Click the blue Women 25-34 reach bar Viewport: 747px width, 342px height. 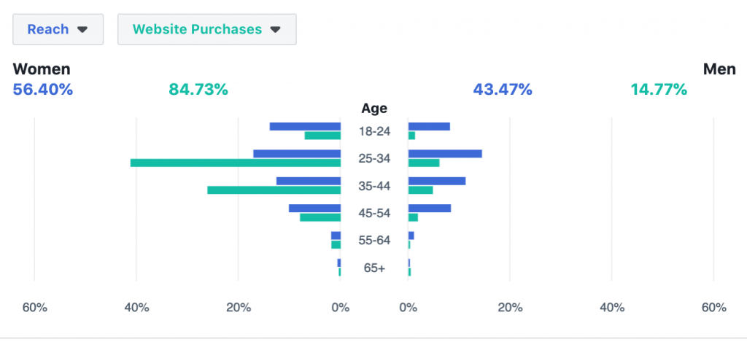pyautogui.click(x=297, y=154)
